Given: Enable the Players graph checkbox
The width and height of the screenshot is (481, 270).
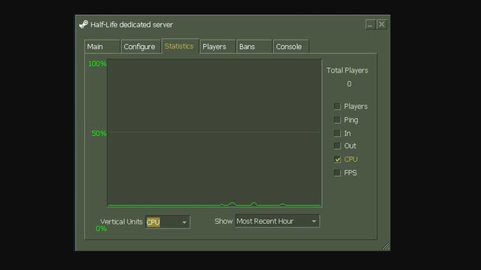Looking at the screenshot, I should [x=337, y=106].
